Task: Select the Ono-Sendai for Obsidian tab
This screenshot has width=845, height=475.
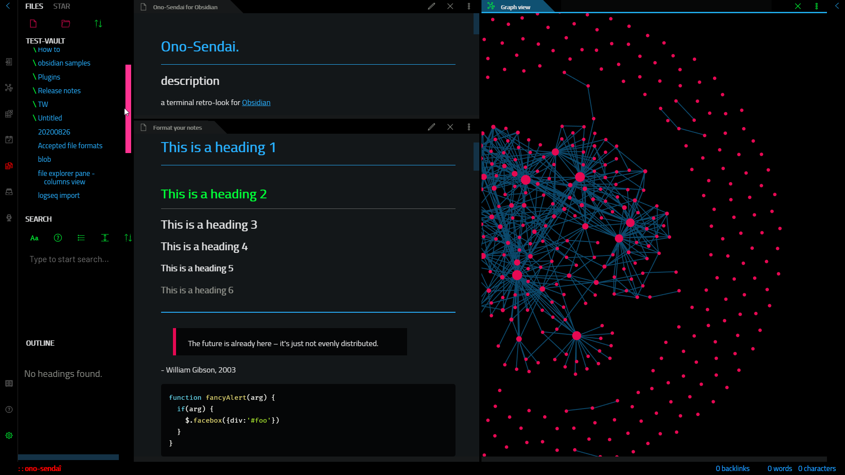Action: coord(184,7)
